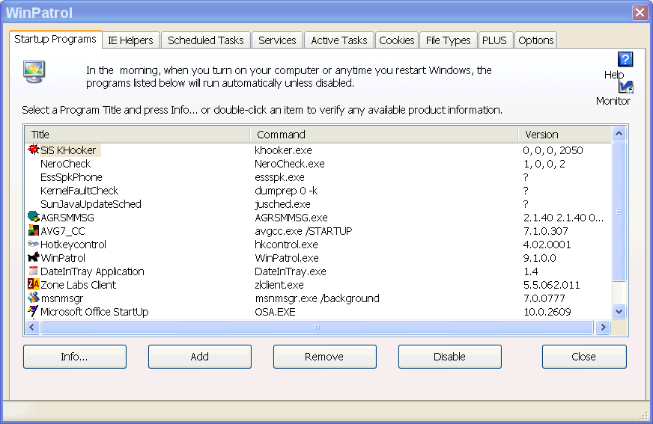
Task: Select the AGRSMMSG title text
Action: coord(67,218)
